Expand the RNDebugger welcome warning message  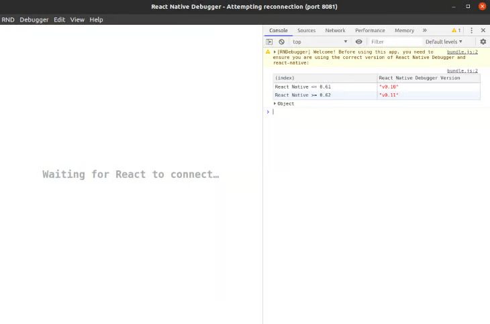275,52
